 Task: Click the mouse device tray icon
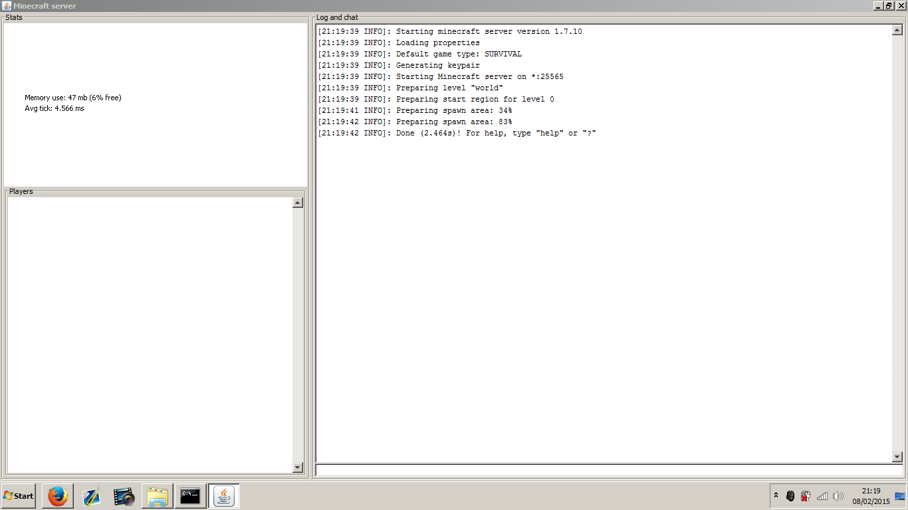point(790,496)
